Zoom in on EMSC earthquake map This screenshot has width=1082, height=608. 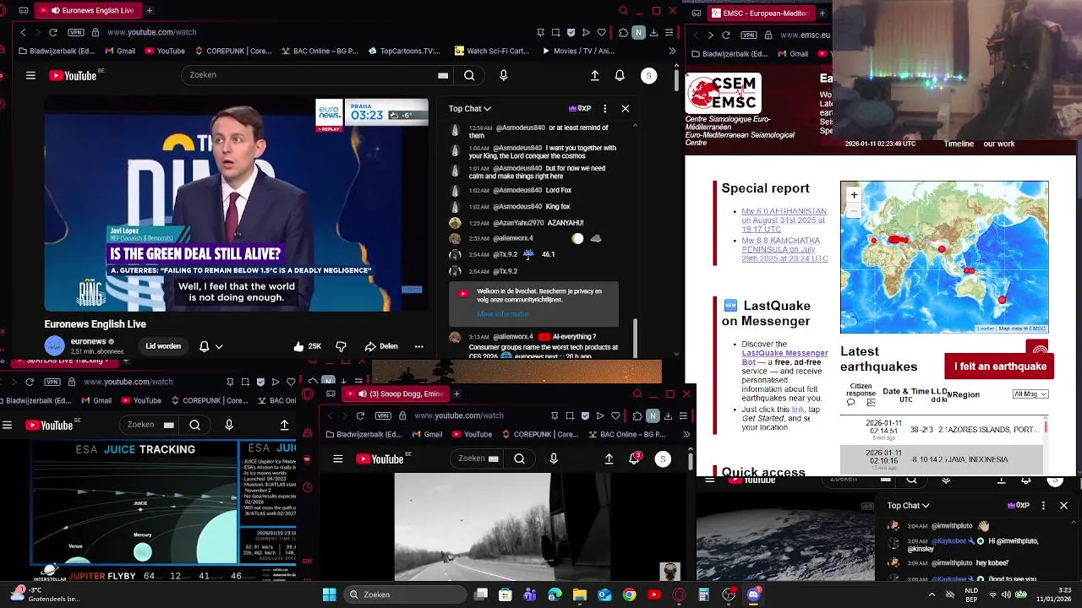click(x=854, y=195)
